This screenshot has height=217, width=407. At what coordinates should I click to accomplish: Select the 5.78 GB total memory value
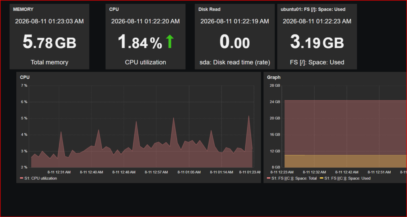tap(50, 42)
